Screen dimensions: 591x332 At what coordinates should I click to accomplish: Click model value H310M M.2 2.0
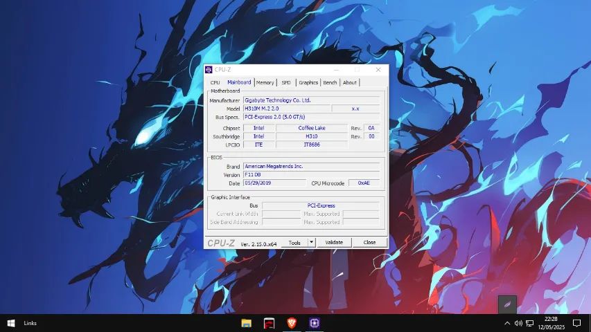[x=287, y=109]
